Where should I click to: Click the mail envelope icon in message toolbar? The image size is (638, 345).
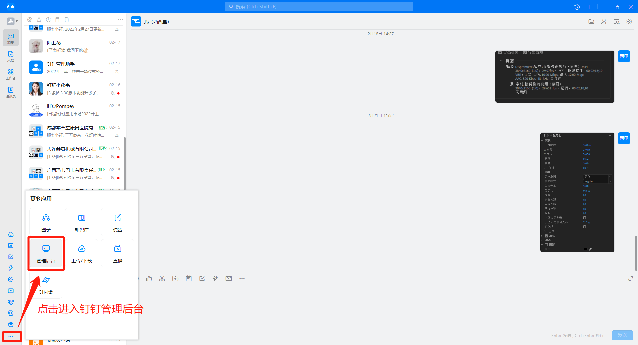pyautogui.click(x=229, y=279)
